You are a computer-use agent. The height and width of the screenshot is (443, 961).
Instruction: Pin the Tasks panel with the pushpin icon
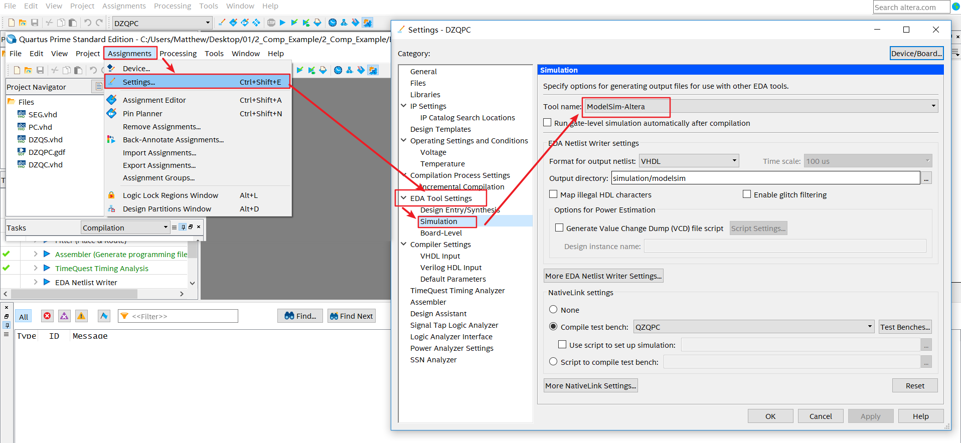pos(183,227)
